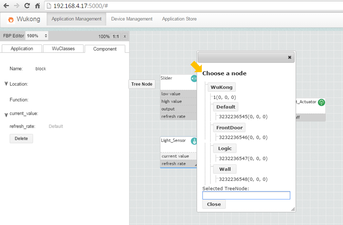
Task: Click the refresh_rate Default value
Action: pos(56,126)
